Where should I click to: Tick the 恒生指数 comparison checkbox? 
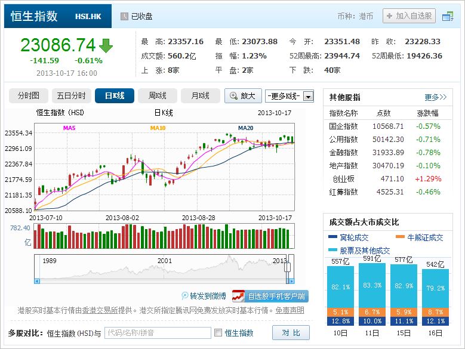(x=218, y=332)
